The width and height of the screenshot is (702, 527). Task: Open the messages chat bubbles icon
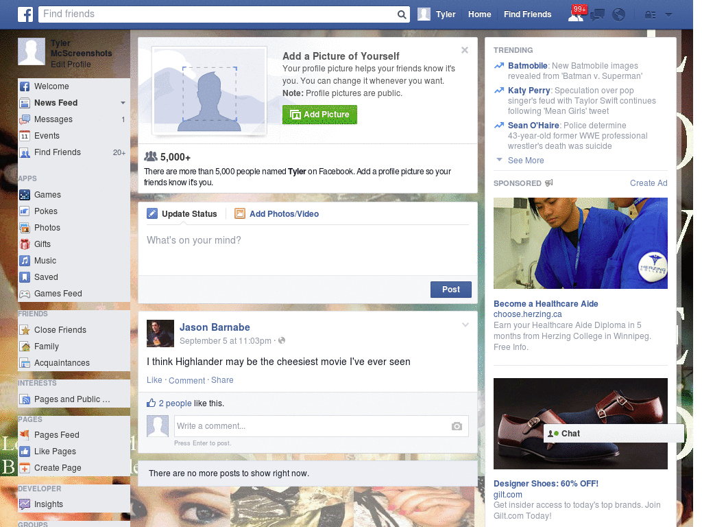tap(597, 15)
